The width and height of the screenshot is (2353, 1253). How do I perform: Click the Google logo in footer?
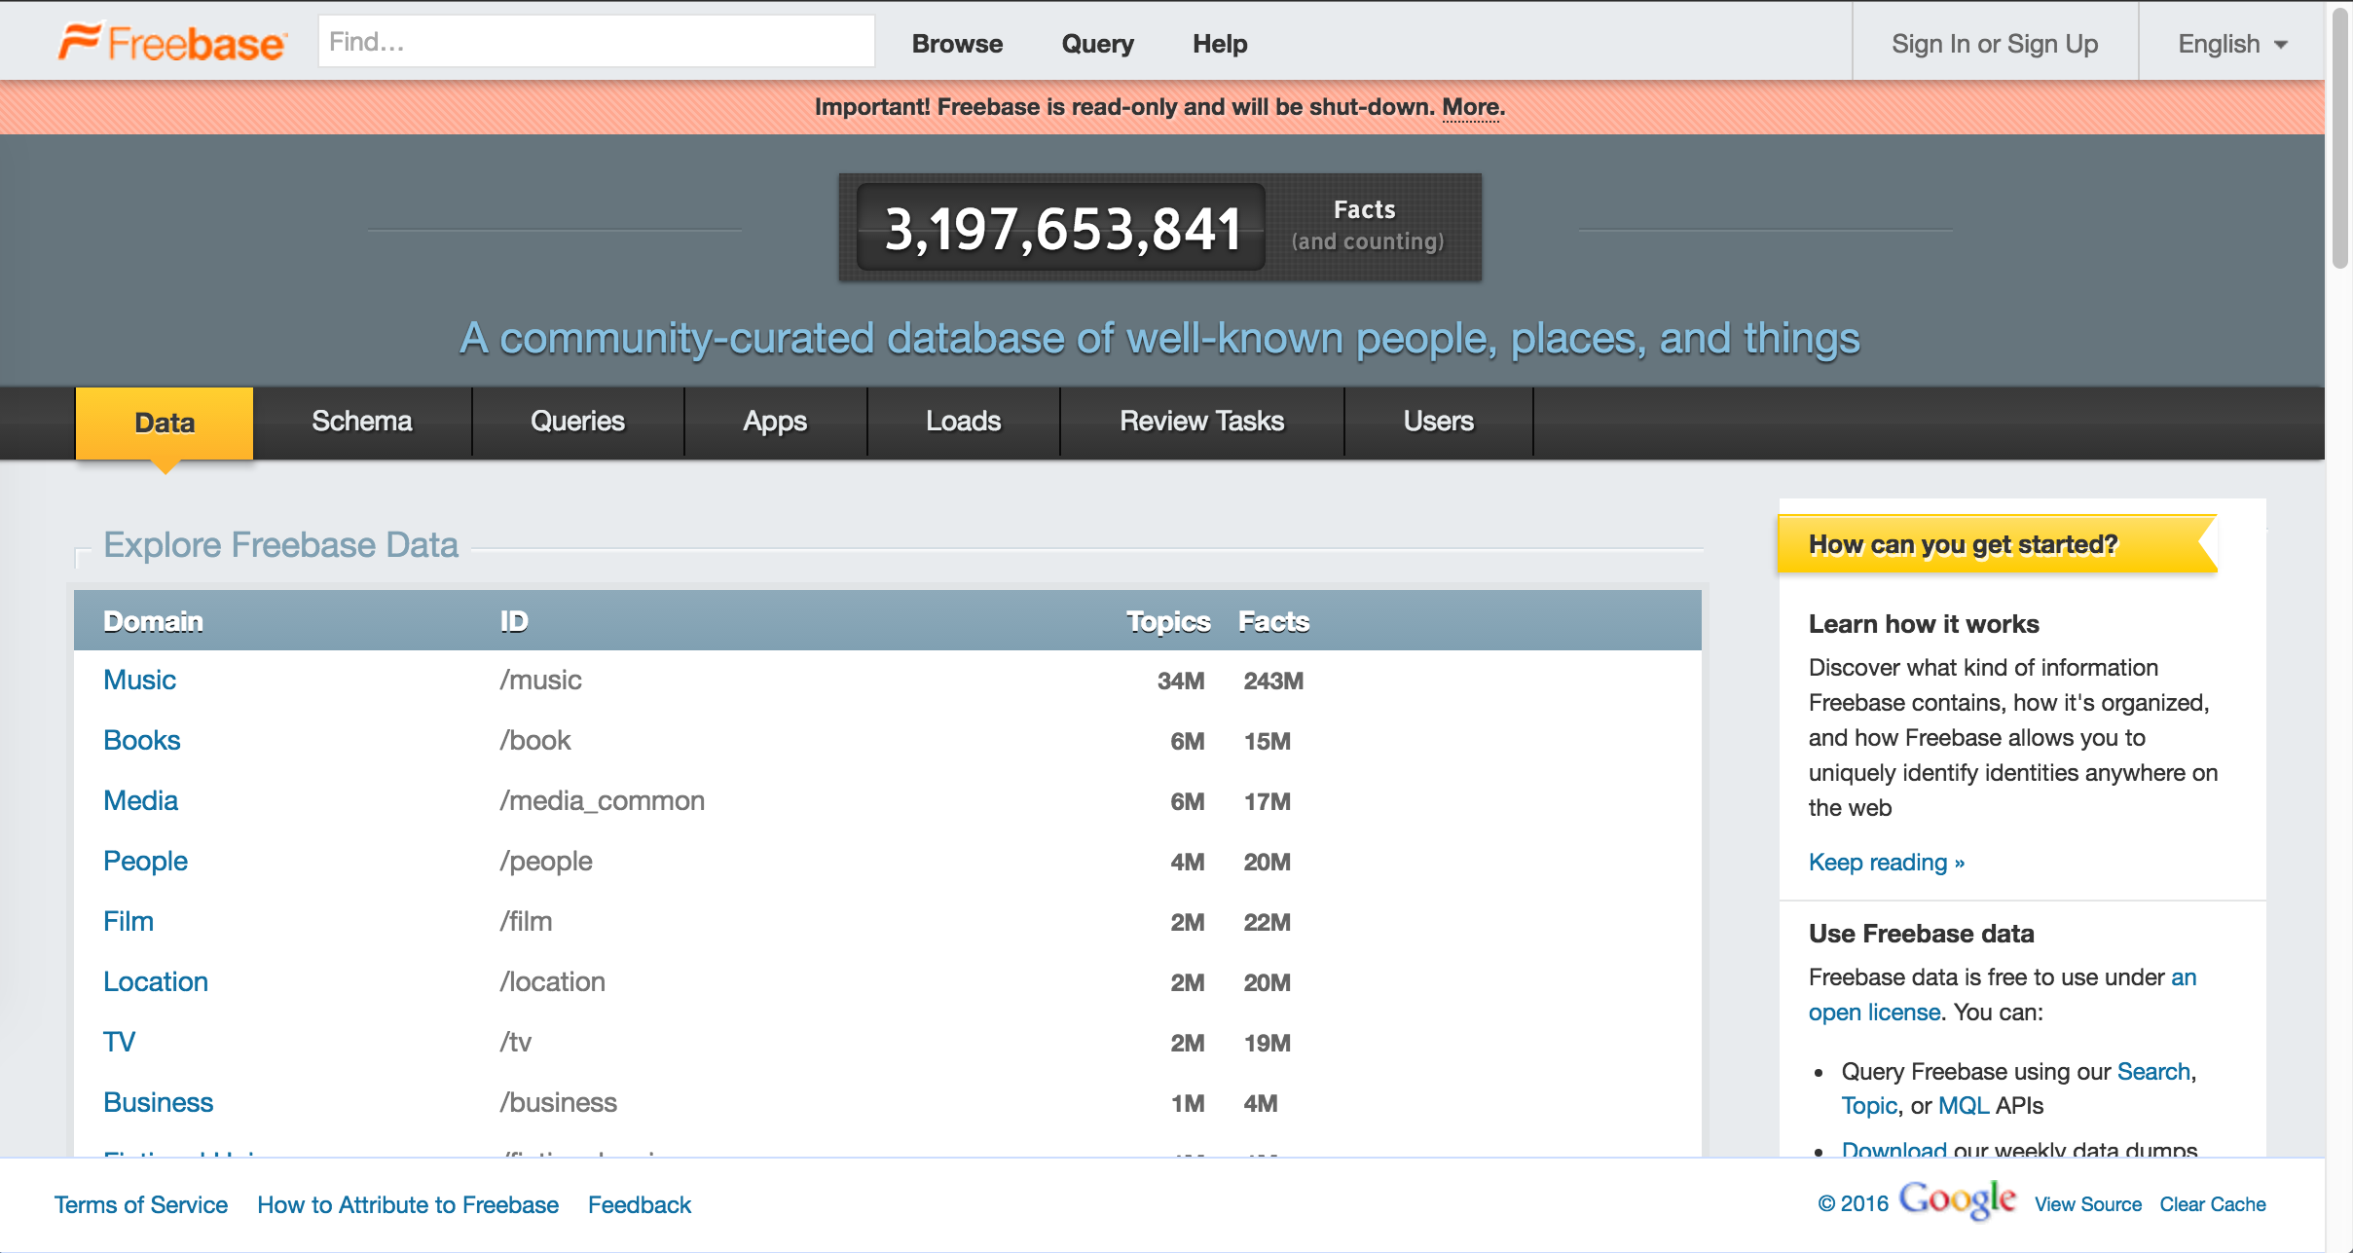(x=1957, y=1200)
